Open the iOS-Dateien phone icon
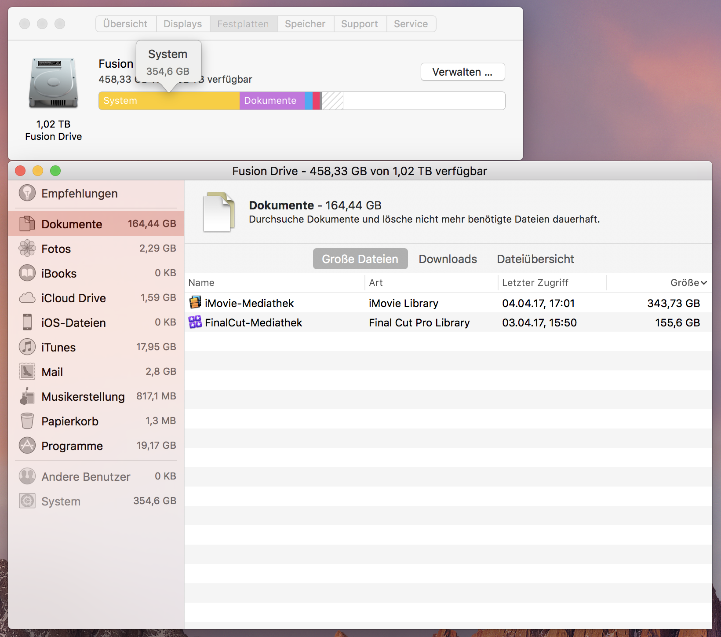The height and width of the screenshot is (637, 721). (x=27, y=322)
